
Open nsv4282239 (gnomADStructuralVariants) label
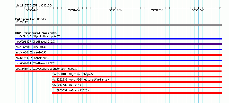81,80
